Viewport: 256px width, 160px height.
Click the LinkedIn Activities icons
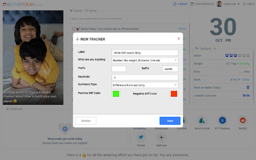246,95
